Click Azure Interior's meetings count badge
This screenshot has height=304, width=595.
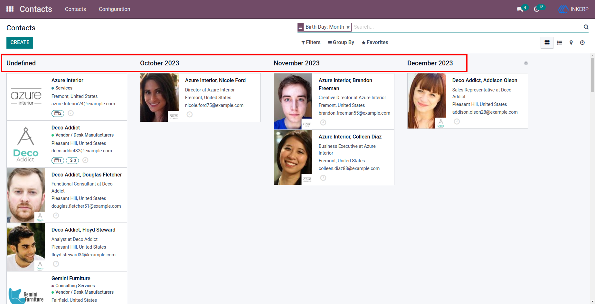click(x=58, y=113)
